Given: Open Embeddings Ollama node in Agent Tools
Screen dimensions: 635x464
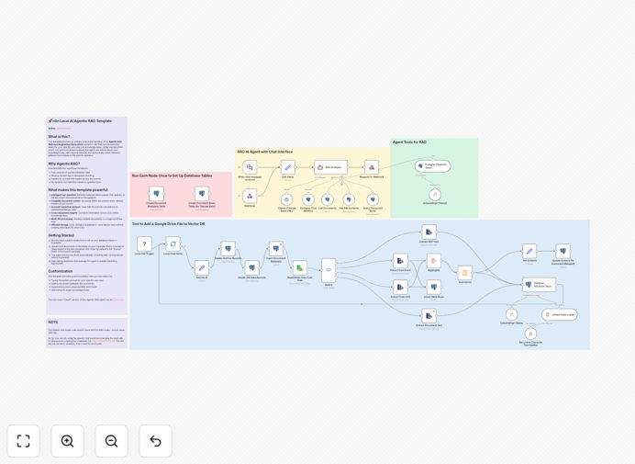Looking at the screenshot, I should [x=435, y=195].
